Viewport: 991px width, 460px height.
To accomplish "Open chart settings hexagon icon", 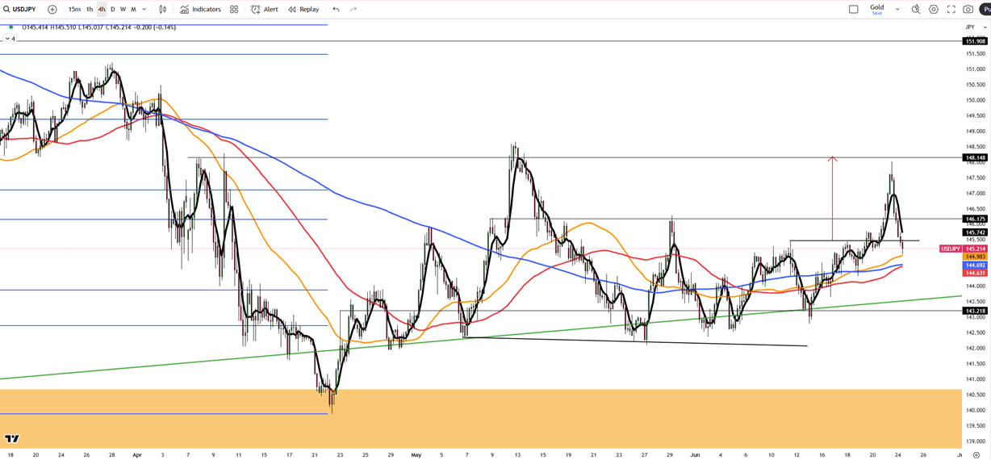I will coord(934,10).
